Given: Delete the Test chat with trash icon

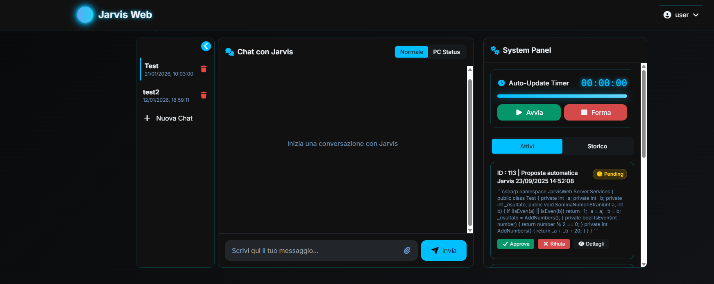Looking at the screenshot, I should [x=204, y=69].
